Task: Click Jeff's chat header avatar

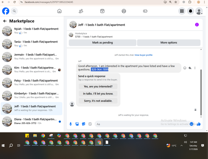Action: coord(73,25)
